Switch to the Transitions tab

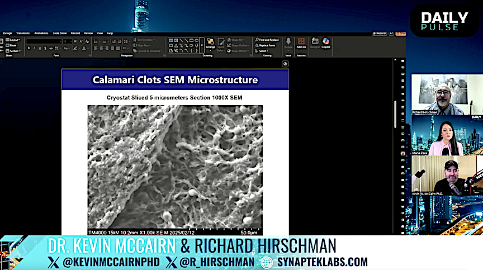click(x=23, y=33)
